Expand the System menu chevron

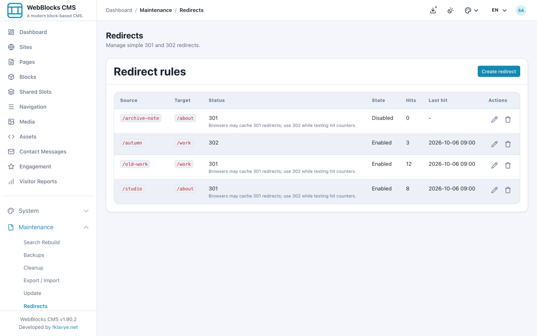click(x=86, y=211)
